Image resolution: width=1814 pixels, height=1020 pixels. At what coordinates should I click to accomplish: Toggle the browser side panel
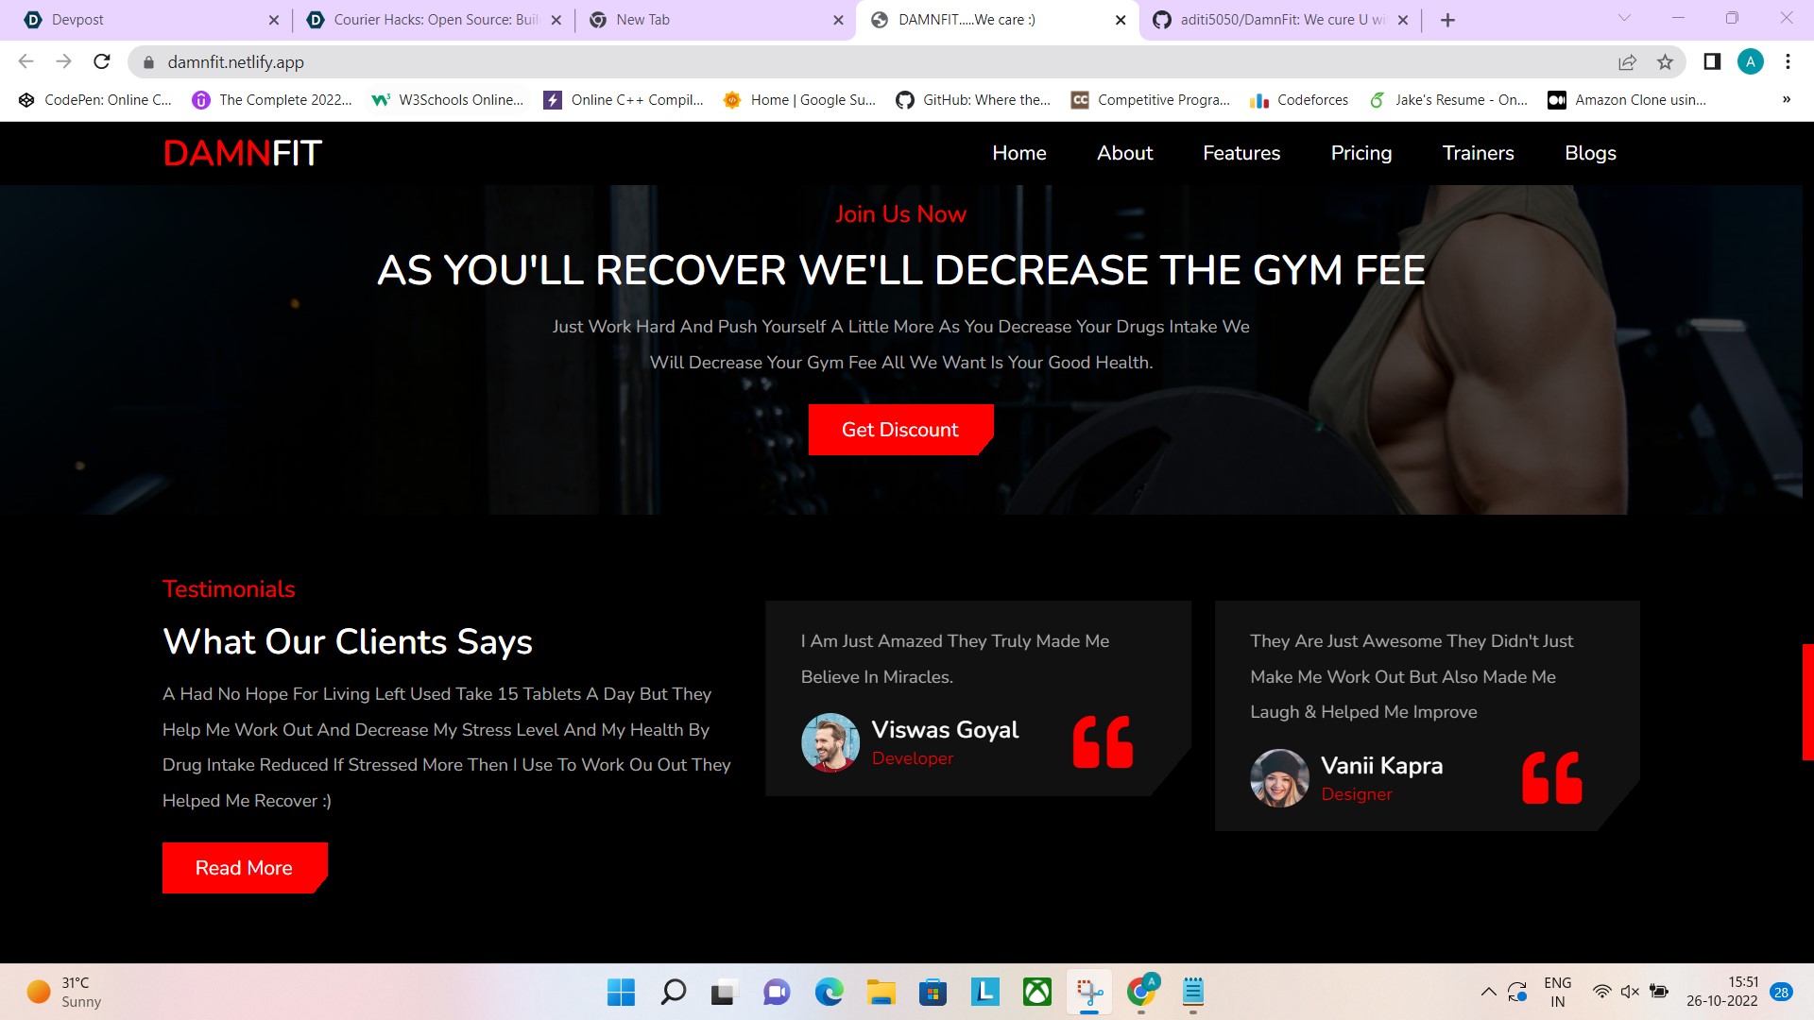pos(1710,62)
